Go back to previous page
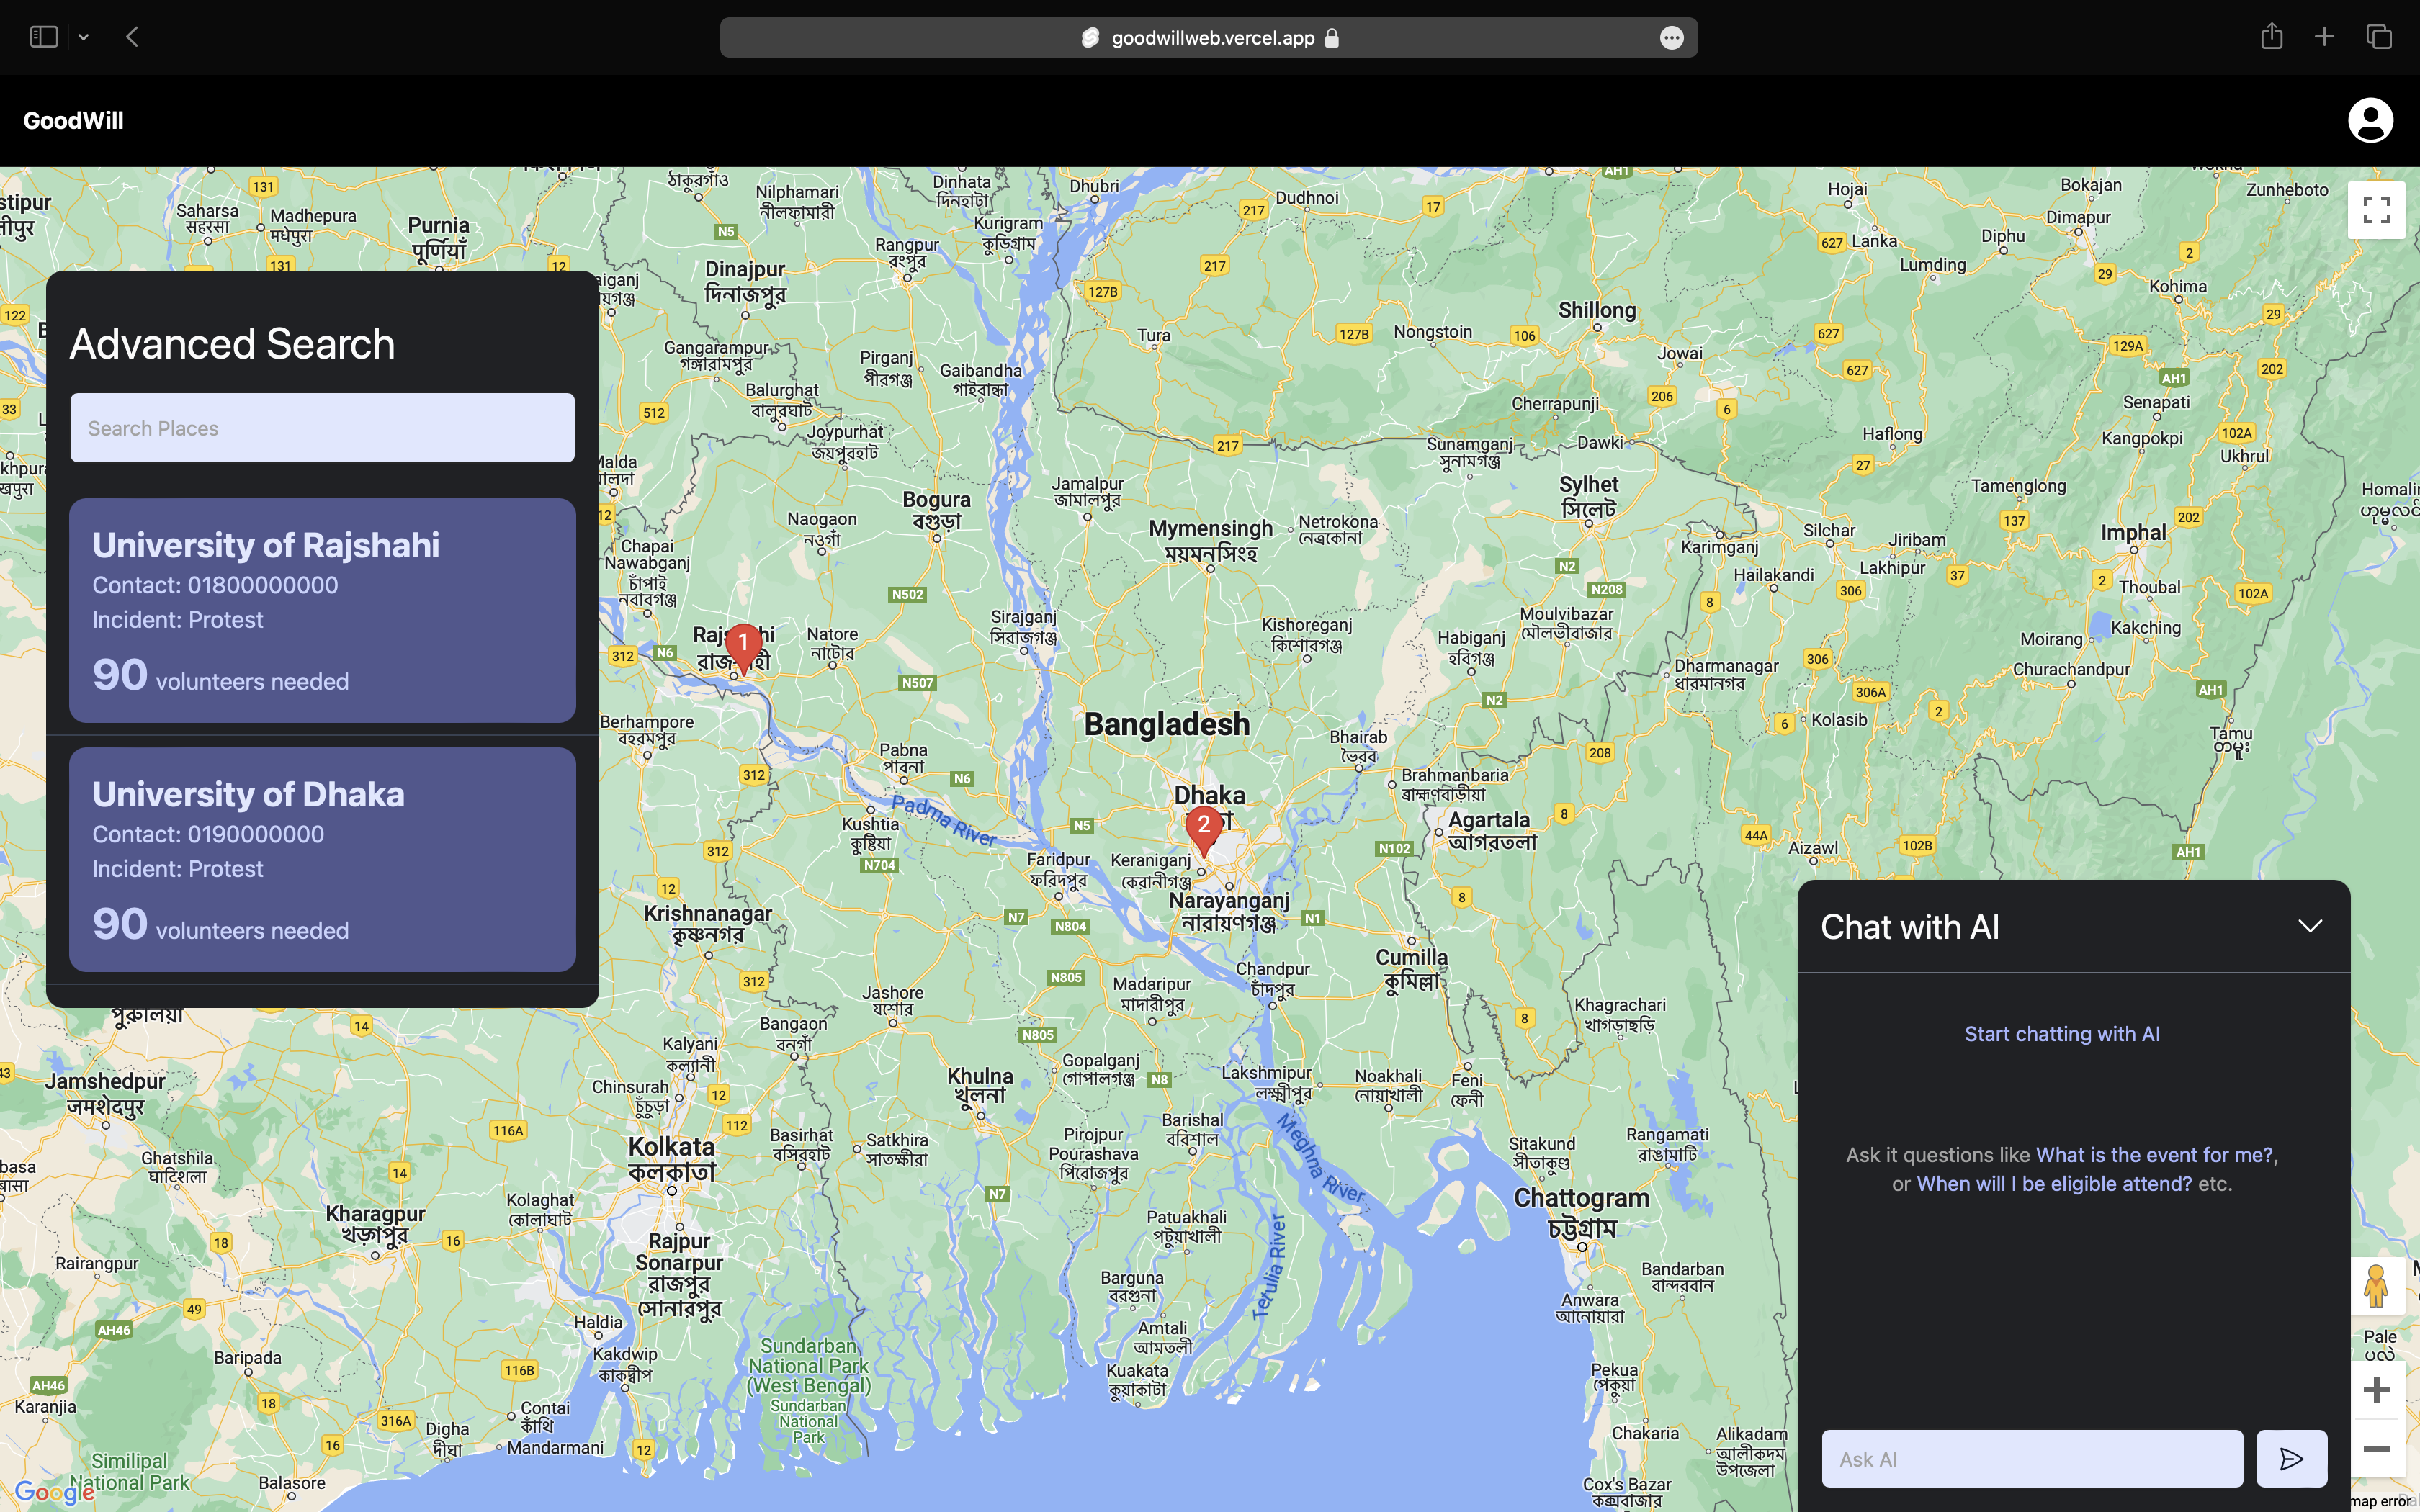 click(132, 37)
